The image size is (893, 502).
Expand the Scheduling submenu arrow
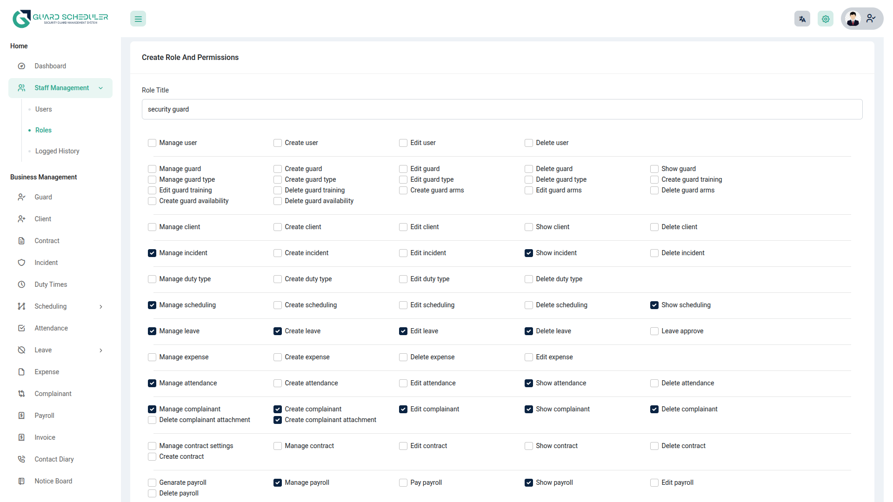coord(101,306)
